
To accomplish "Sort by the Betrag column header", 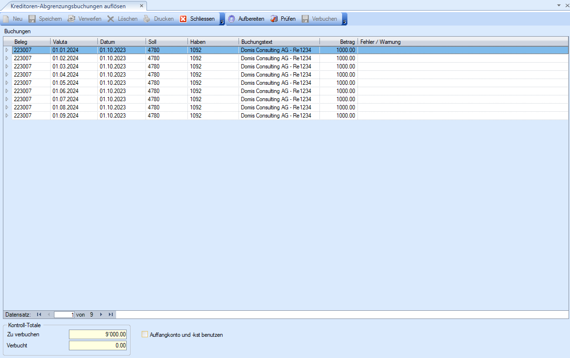I will [x=338, y=42].
